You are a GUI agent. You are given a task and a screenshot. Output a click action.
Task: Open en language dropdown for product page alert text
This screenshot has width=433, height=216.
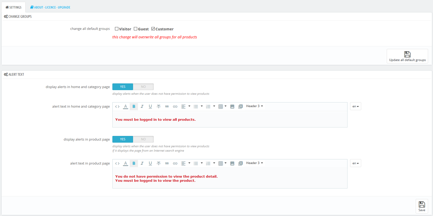[x=355, y=163]
